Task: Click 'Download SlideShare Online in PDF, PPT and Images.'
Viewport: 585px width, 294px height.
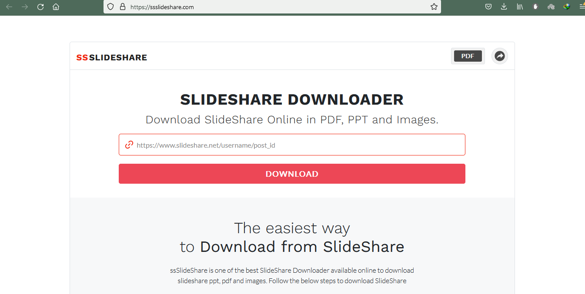Action: [292, 119]
